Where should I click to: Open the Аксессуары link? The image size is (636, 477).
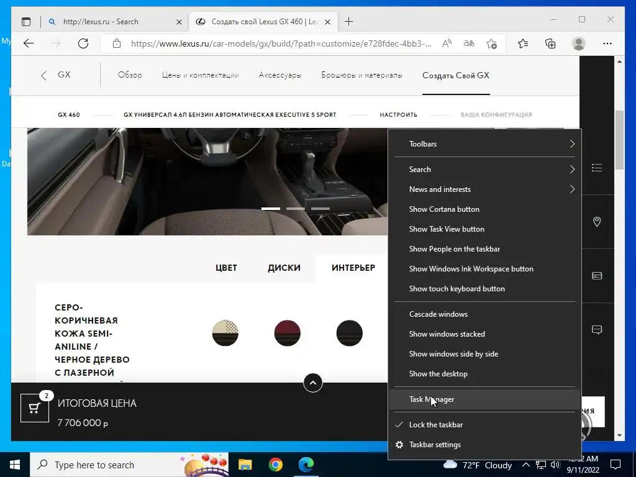280,75
